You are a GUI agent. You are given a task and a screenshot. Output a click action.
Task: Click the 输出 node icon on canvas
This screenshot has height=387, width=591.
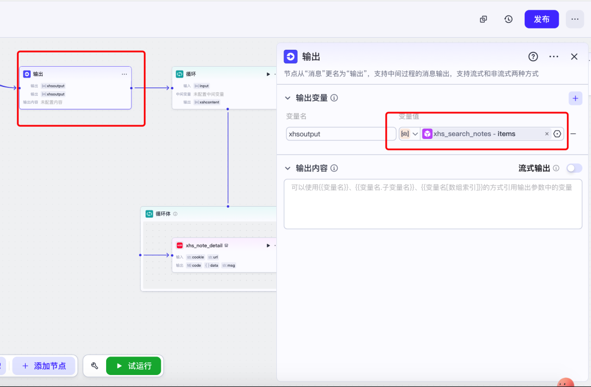27,74
